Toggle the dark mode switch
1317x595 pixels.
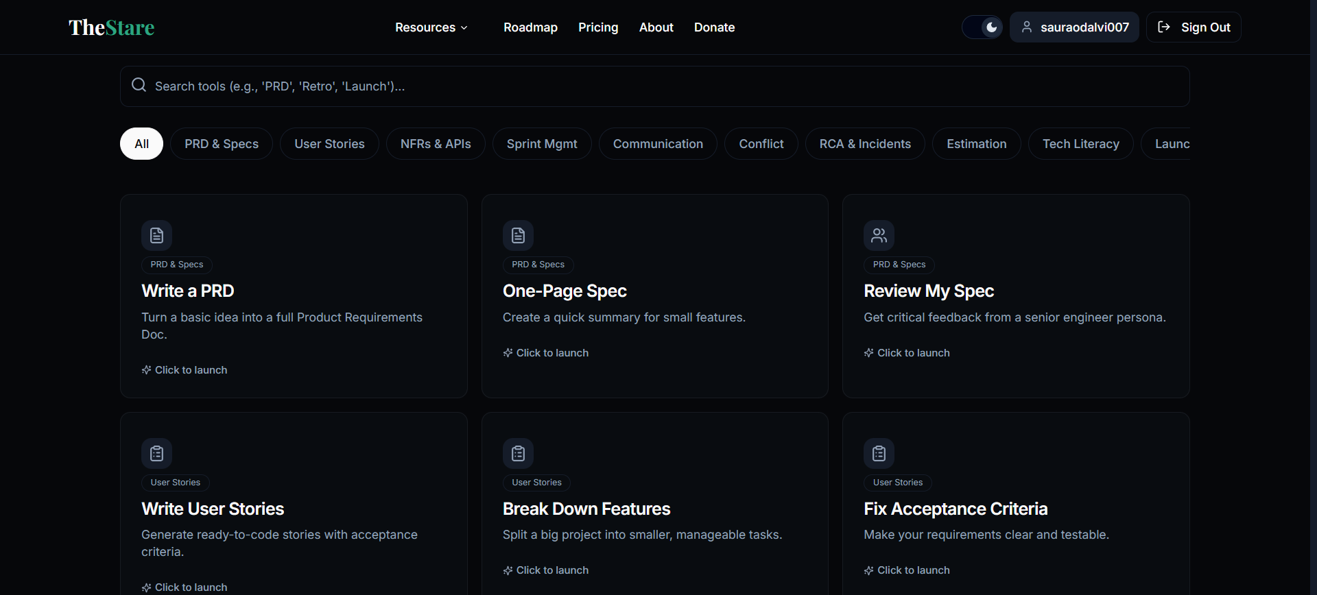click(982, 27)
